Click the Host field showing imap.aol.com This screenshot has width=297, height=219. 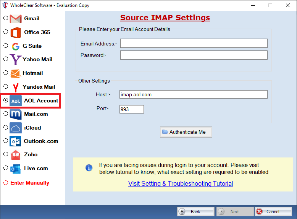194,94
